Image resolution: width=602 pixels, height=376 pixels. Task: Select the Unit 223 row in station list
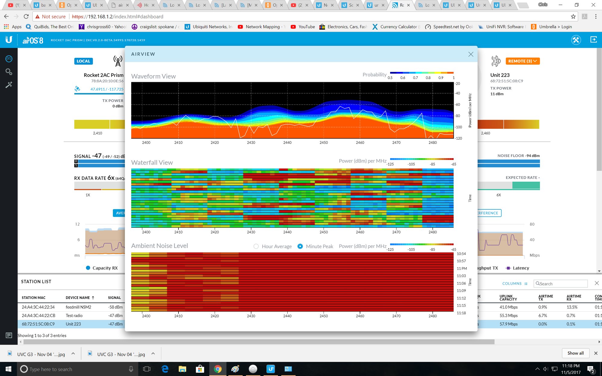(x=73, y=324)
